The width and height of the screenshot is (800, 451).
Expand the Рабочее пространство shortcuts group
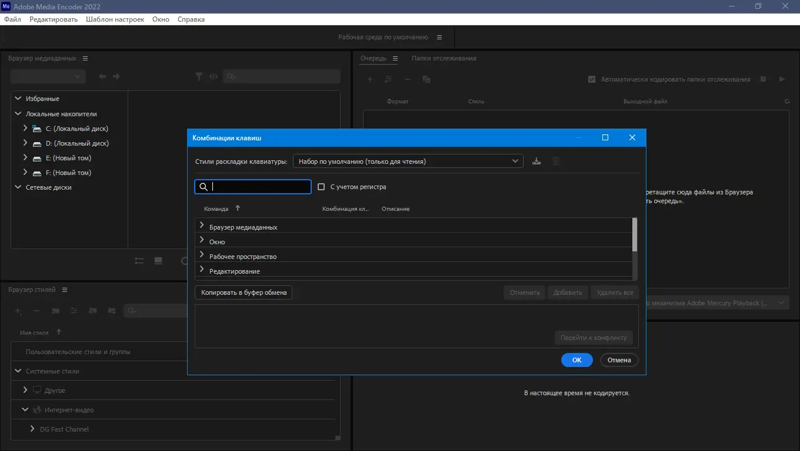click(x=202, y=255)
